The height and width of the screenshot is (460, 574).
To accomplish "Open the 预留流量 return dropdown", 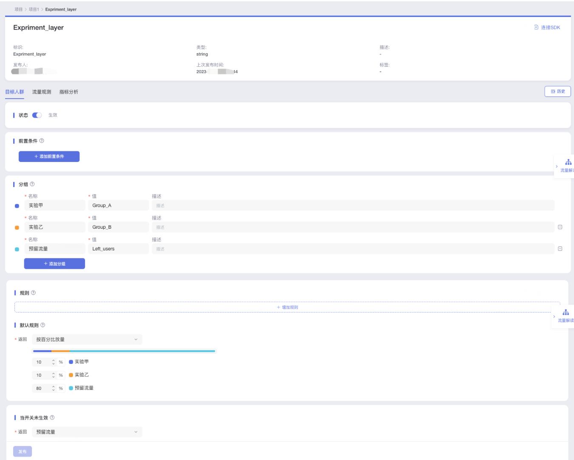I will click(x=87, y=432).
